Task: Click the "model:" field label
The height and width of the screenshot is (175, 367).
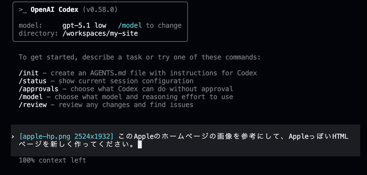Action: pyautogui.click(x=30, y=25)
